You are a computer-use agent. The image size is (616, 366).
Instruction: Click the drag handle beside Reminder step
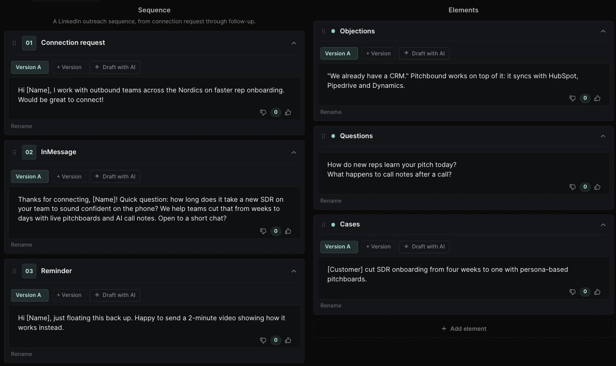(x=14, y=271)
